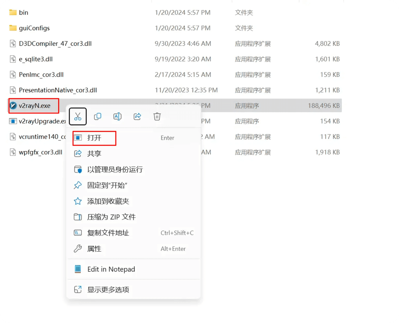Delete v2rayN.exe with the trash icon

(x=157, y=116)
